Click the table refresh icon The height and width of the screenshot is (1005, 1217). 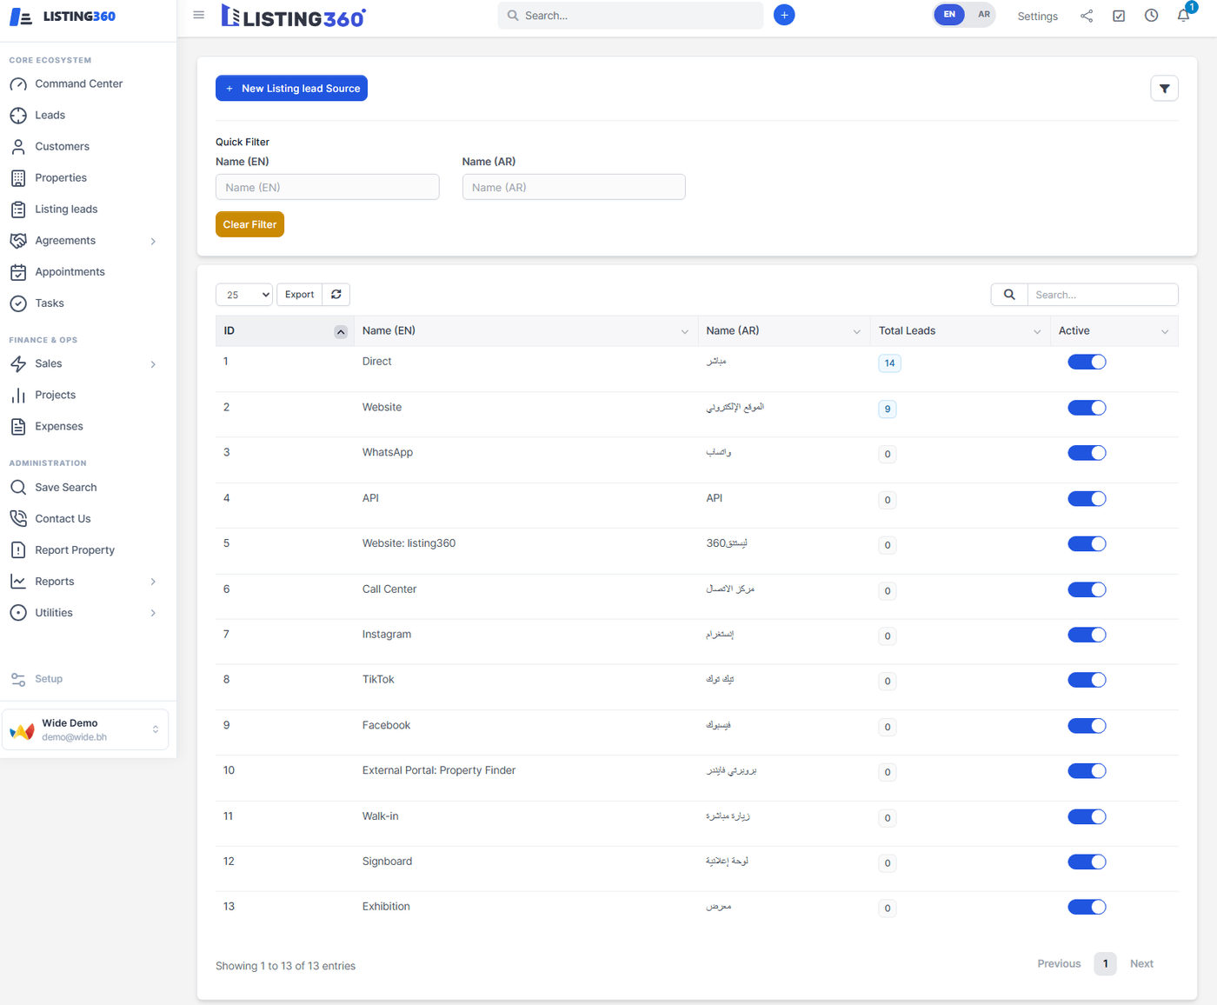[336, 295]
